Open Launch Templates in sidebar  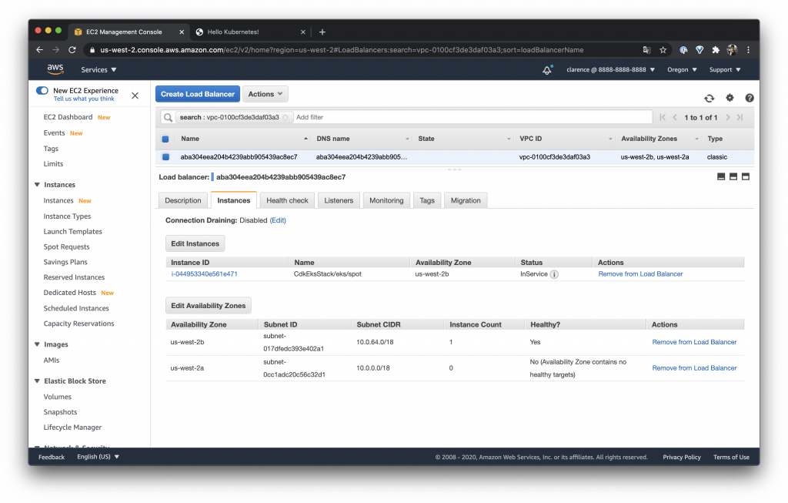coord(73,231)
